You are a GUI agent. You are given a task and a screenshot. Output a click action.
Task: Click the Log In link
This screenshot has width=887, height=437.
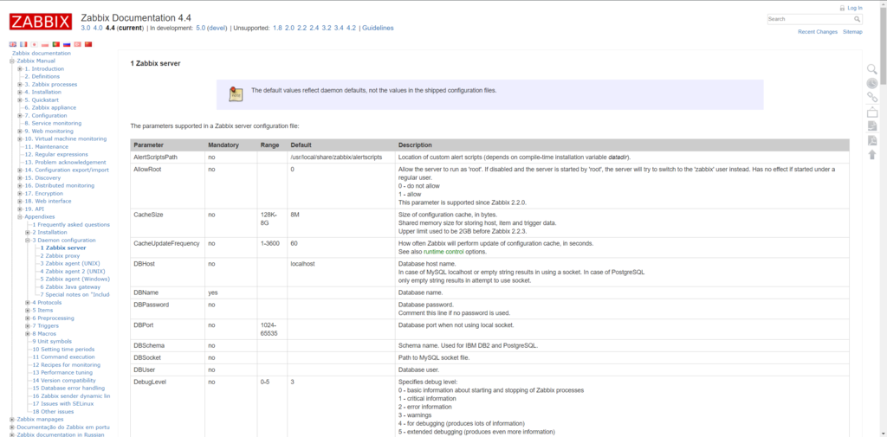pos(854,8)
